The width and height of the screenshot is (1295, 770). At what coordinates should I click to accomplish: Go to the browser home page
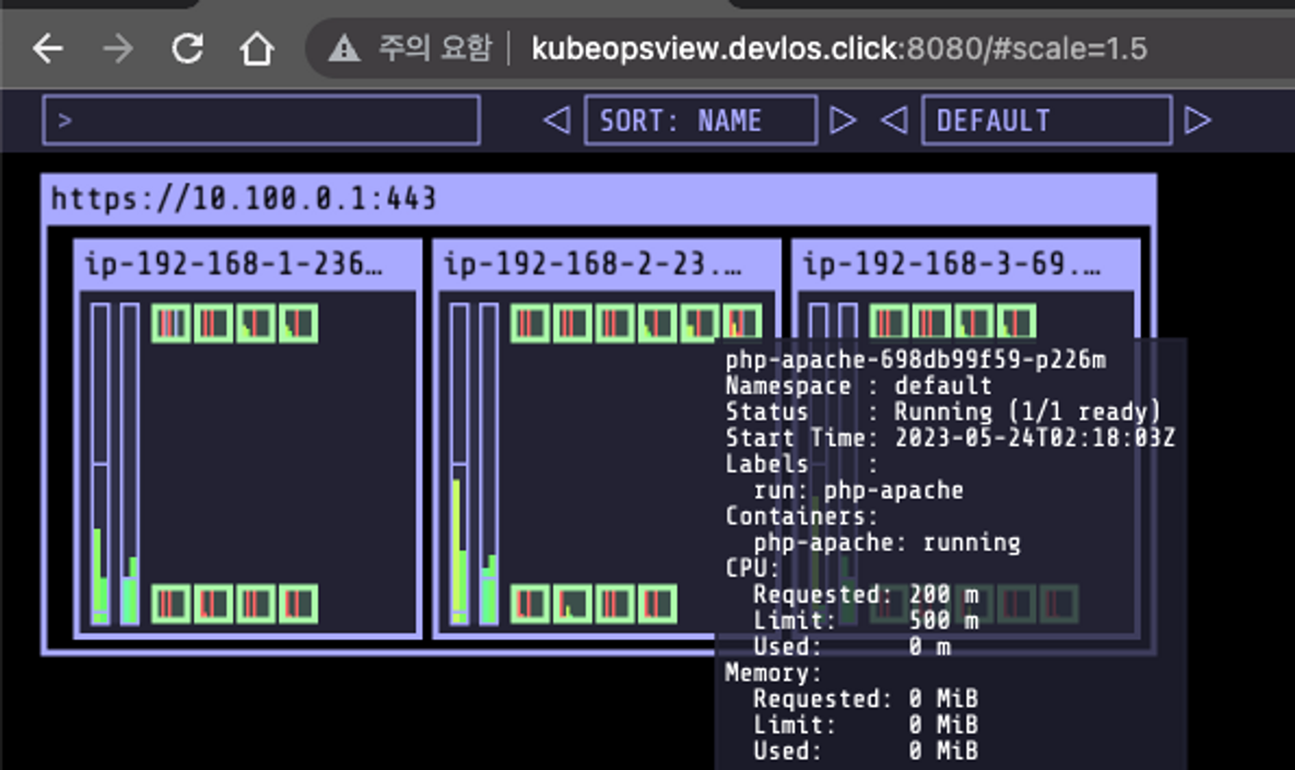click(256, 49)
